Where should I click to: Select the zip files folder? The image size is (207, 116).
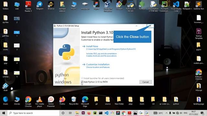[5, 19]
